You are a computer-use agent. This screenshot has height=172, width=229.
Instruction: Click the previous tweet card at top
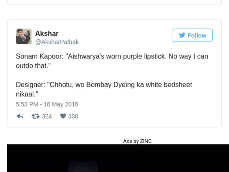click(114, 2)
